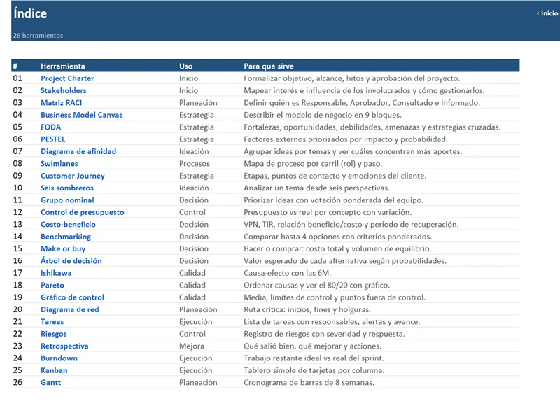The image size is (560, 420).
Task: Select row number 01 cell
Action: 17,78
